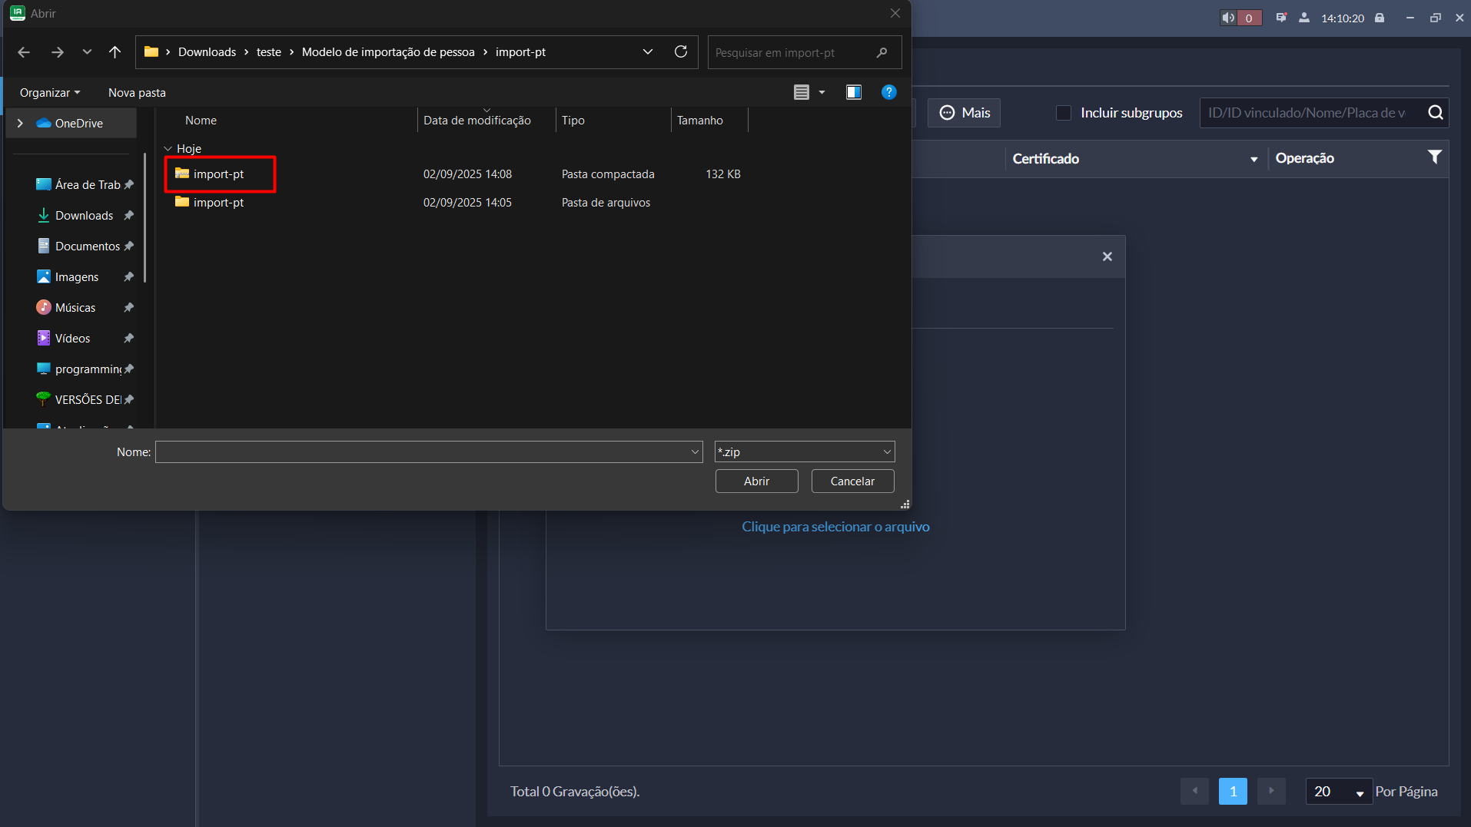1471x827 pixels.
Task: Click the back arrow in file dialog
Action: (24, 52)
